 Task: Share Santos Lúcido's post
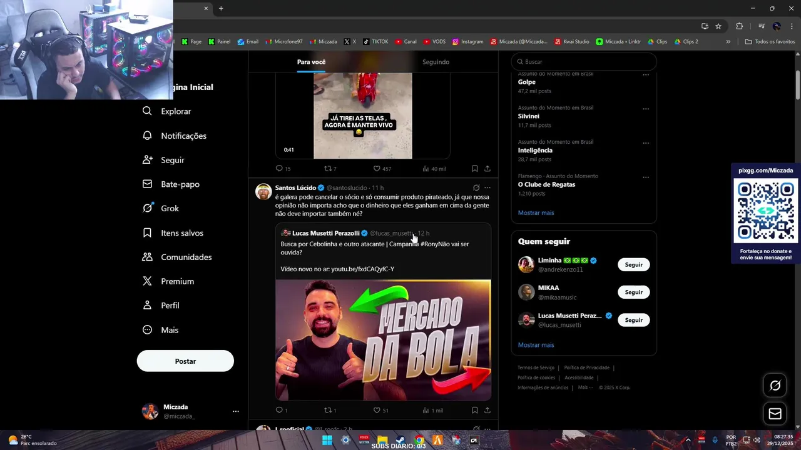pos(487,410)
